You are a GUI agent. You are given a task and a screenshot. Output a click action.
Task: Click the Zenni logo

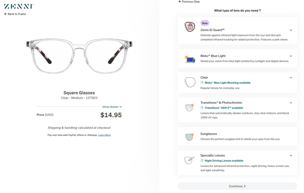(19, 6)
